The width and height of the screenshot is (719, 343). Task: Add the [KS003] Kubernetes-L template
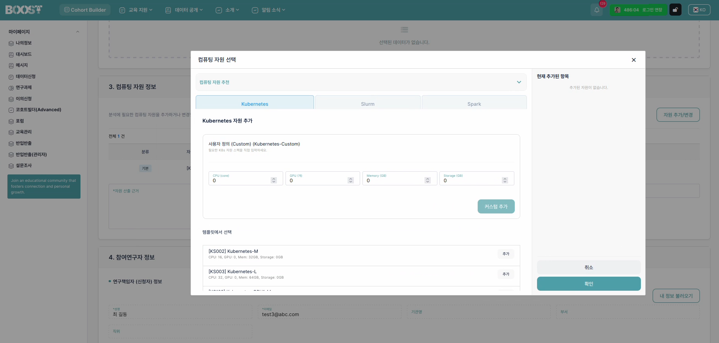506,274
